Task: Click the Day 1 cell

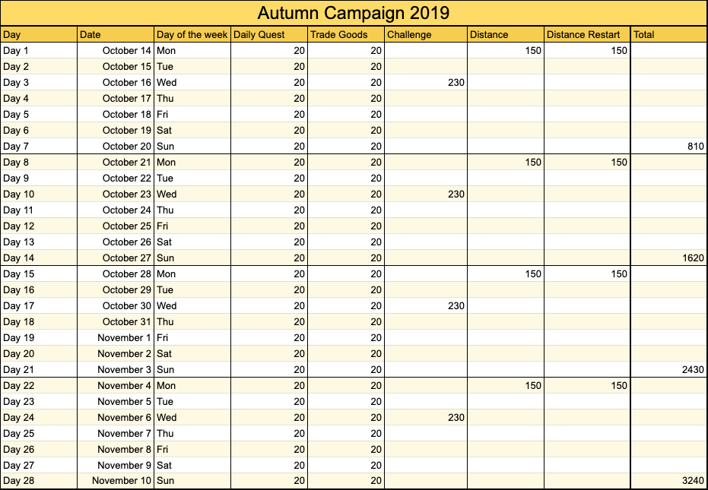Action: [x=39, y=51]
